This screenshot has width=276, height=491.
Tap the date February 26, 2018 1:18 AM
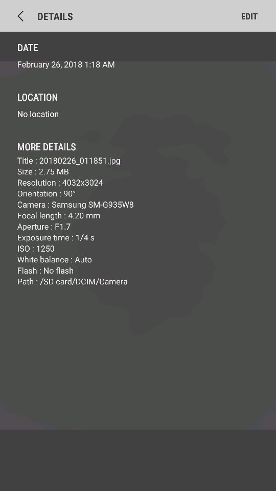pos(66,64)
